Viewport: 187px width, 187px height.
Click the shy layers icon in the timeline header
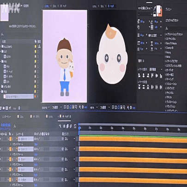tap(64, 127)
